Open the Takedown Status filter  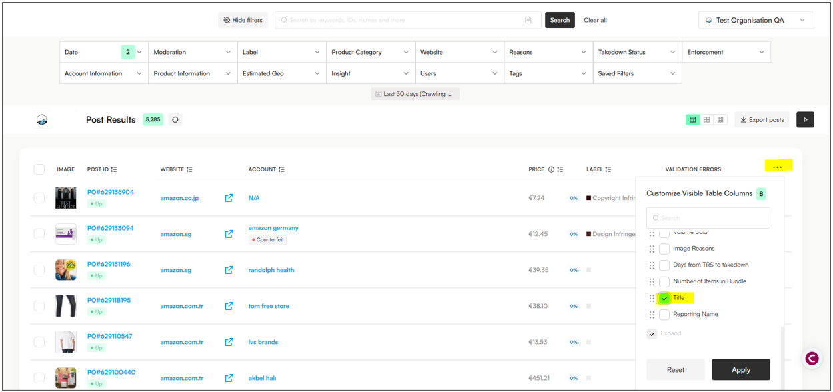coord(637,52)
